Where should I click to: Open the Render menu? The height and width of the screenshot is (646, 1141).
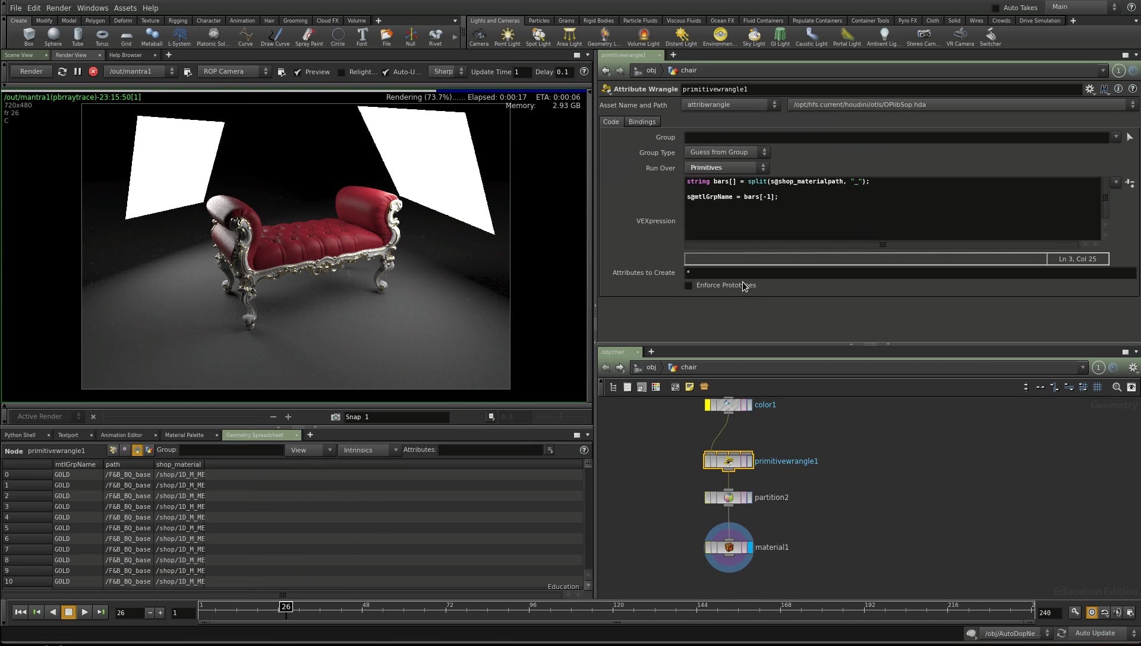pos(58,8)
